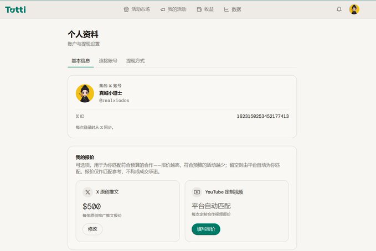The width and height of the screenshot is (376, 251).
Task: Click the 账户与提现设置 subtitle
Action: (x=84, y=44)
